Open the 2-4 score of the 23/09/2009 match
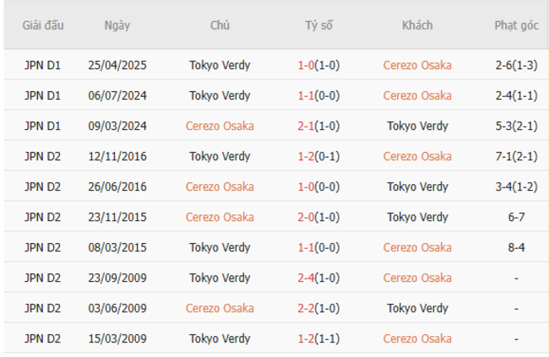Image resolution: width=549 pixels, height=357 pixels. [x=318, y=278]
